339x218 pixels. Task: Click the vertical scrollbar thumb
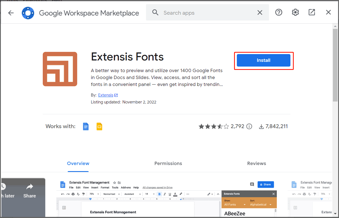click(x=335, y=65)
